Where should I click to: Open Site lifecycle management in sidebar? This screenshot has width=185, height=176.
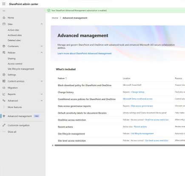[x=21, y=69]
